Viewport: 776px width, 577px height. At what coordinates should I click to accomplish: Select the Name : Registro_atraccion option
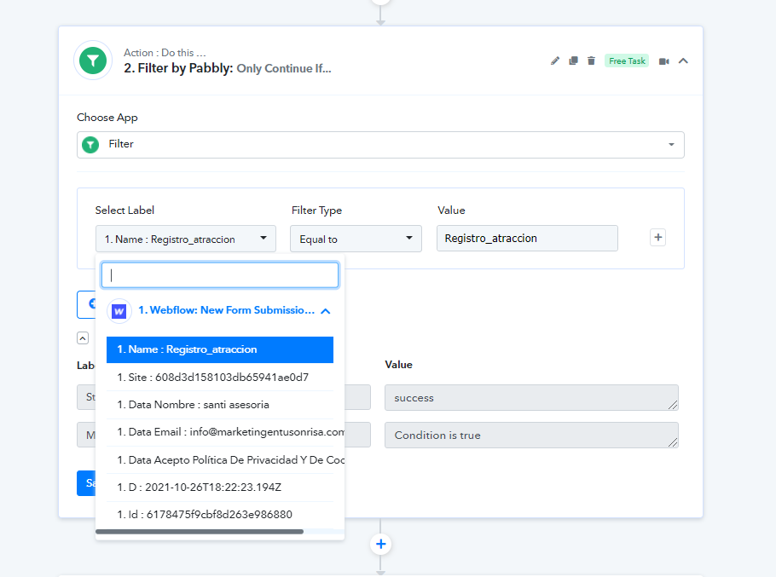(220, 349)
